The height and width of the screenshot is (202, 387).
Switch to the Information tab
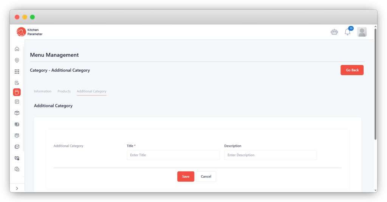43,91
